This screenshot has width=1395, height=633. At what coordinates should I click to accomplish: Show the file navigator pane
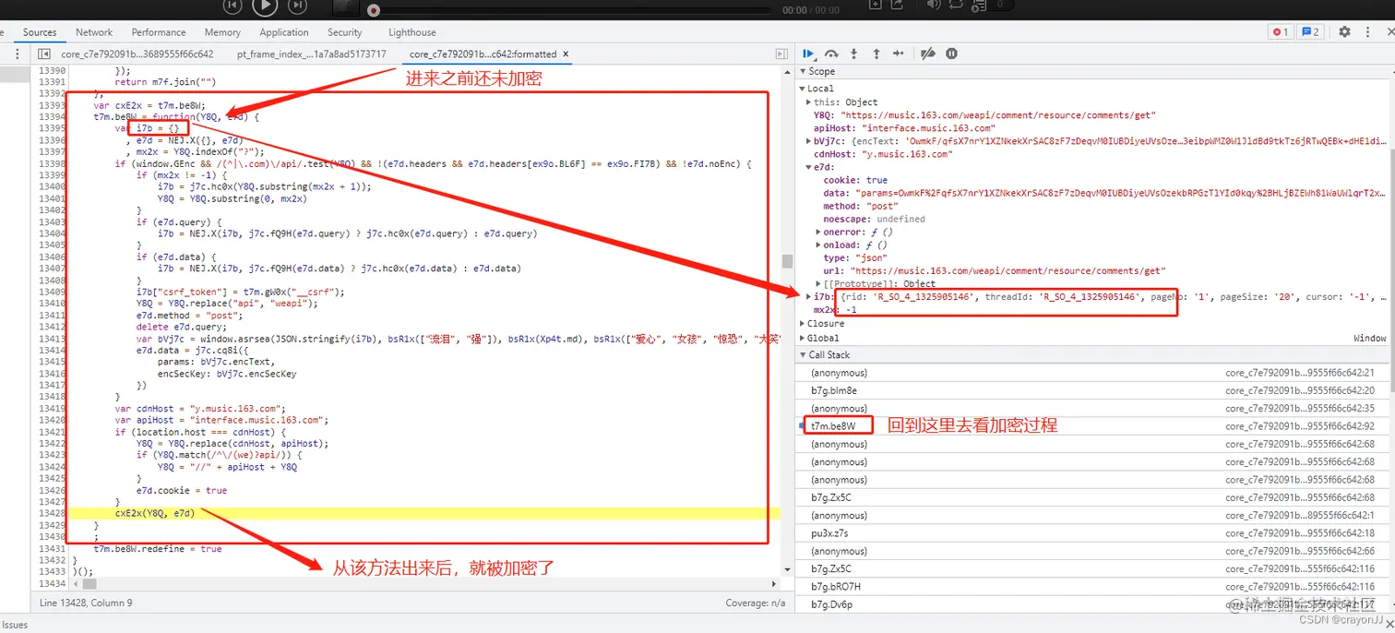pyautogui.click(x=44, y=54)
